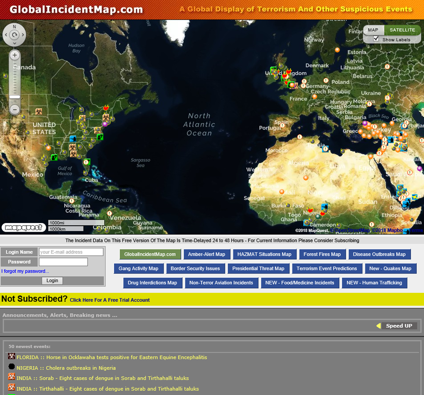
Task: Click the orange dot marker in Algeria
Action: click(x=306, y=178)
